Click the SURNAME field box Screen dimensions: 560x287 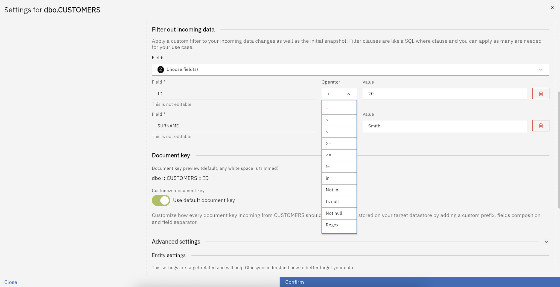click(x=234, y=126)
